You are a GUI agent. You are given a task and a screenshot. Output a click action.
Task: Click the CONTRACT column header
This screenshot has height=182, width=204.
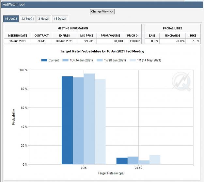(41, 36)
